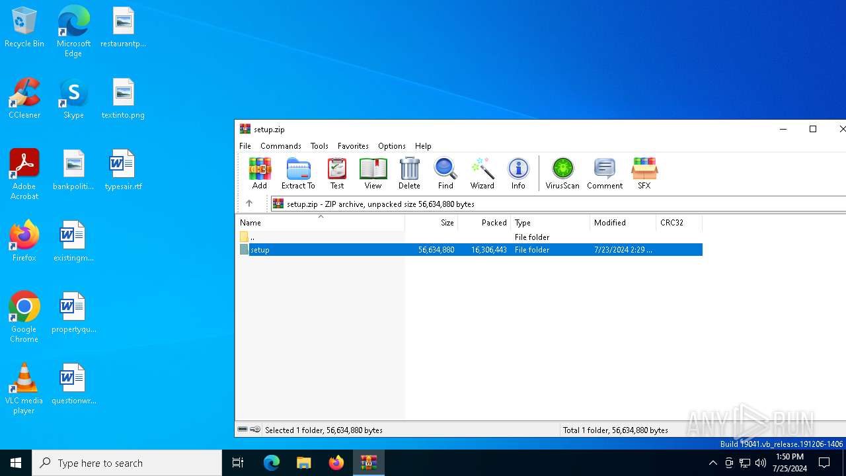The width and height of the screenshot is (846, 476).
Task: Sort by the Size column header
Action: (432, 223)
